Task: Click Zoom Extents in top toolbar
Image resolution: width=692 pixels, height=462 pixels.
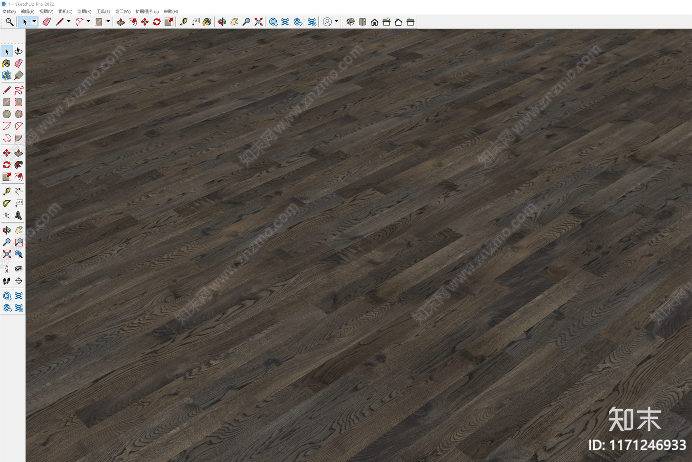Action: 258,22
